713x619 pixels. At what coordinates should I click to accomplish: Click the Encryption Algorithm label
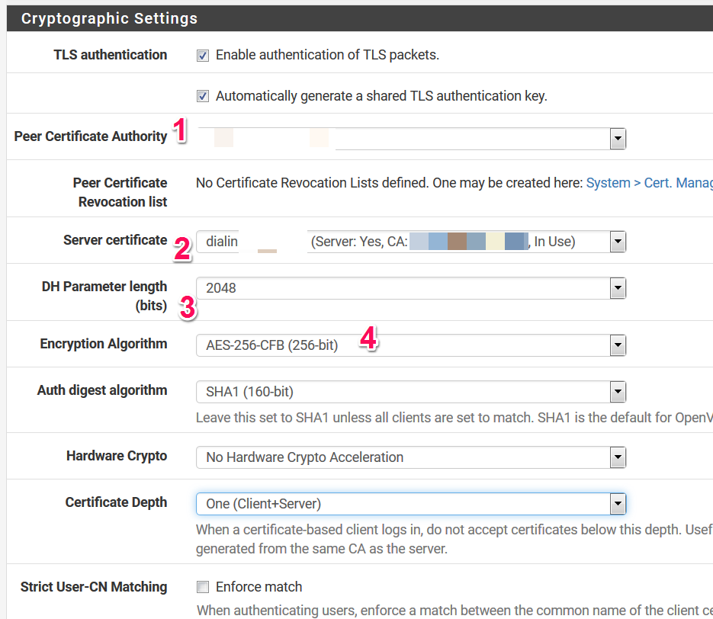click(x=104, y=344)
